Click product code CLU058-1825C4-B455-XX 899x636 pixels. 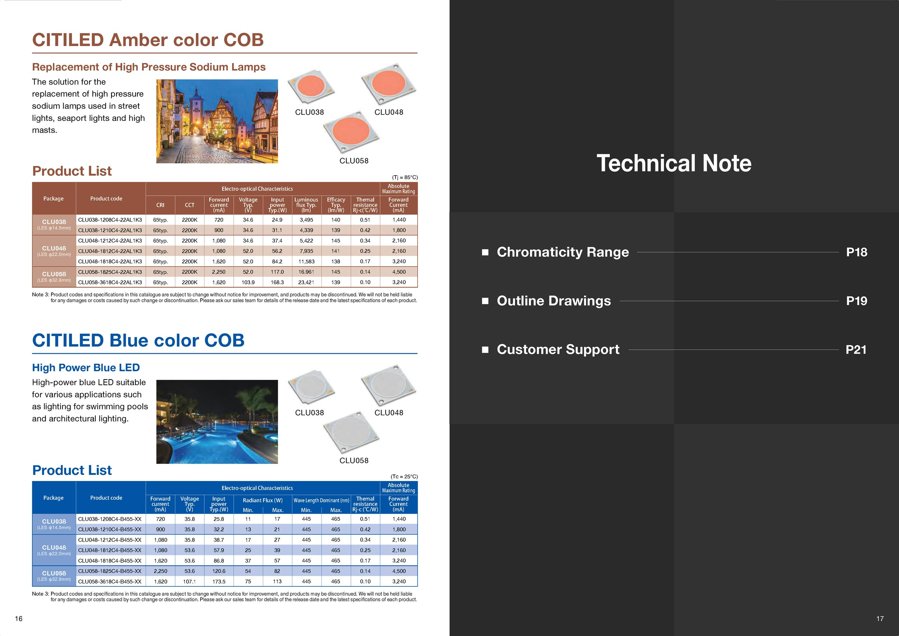[110, 571]
